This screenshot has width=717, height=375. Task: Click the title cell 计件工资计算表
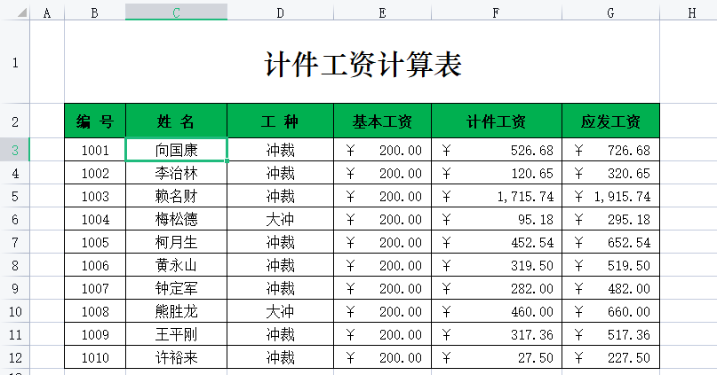tap(362, 64)
